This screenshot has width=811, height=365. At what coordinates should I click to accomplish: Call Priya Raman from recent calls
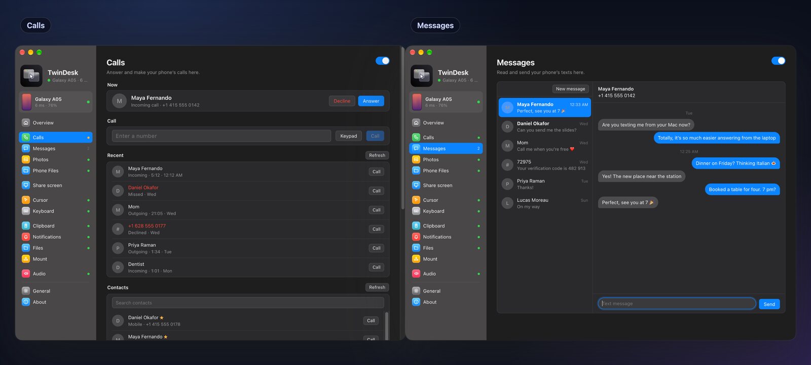[x=377, y=248]
